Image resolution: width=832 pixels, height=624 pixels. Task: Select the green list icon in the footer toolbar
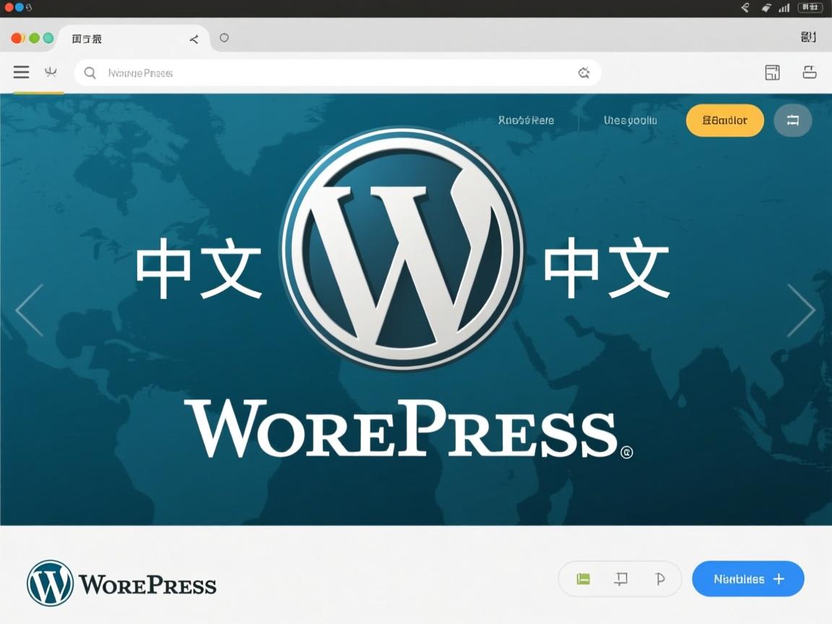pyautogui.click(x=583, y=578)
